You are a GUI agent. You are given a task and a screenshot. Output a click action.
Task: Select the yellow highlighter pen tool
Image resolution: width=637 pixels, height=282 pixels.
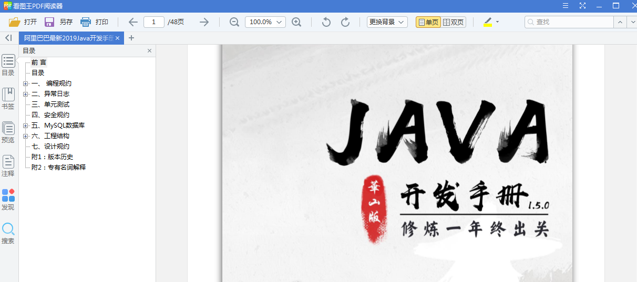(x=487, y=22)
